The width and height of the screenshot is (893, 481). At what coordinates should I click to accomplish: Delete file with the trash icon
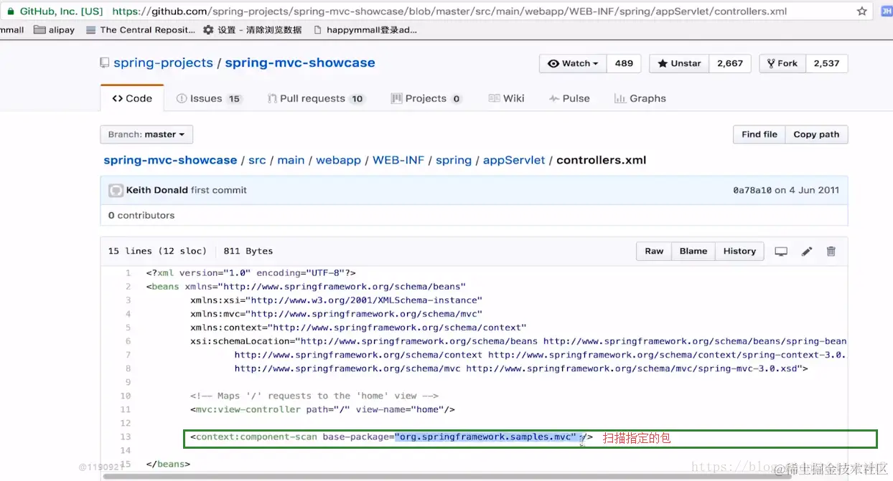click(831, 252)
